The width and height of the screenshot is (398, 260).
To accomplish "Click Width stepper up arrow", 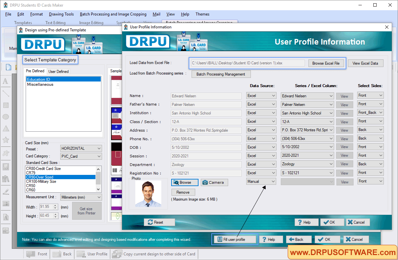I will tap(55, 205).
